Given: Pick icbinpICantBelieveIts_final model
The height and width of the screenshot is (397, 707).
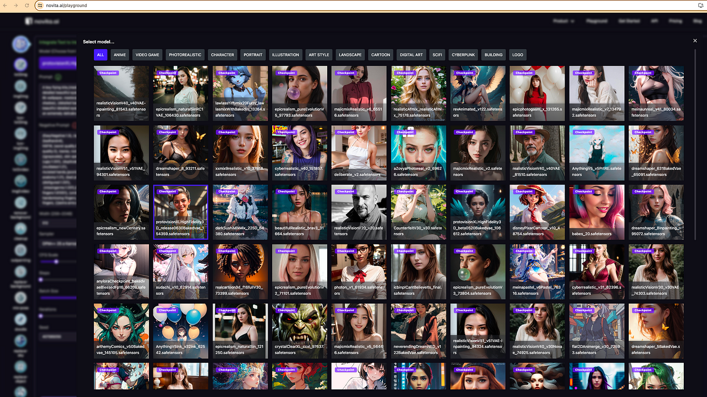Looking at the screenshot, I should coord(419,271).
